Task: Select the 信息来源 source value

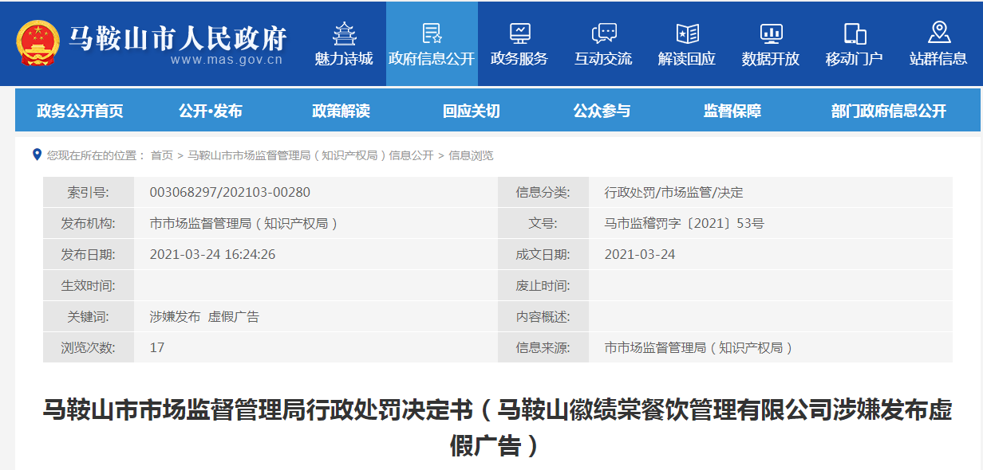Action: pyautogui.click(x=700, y=348)
